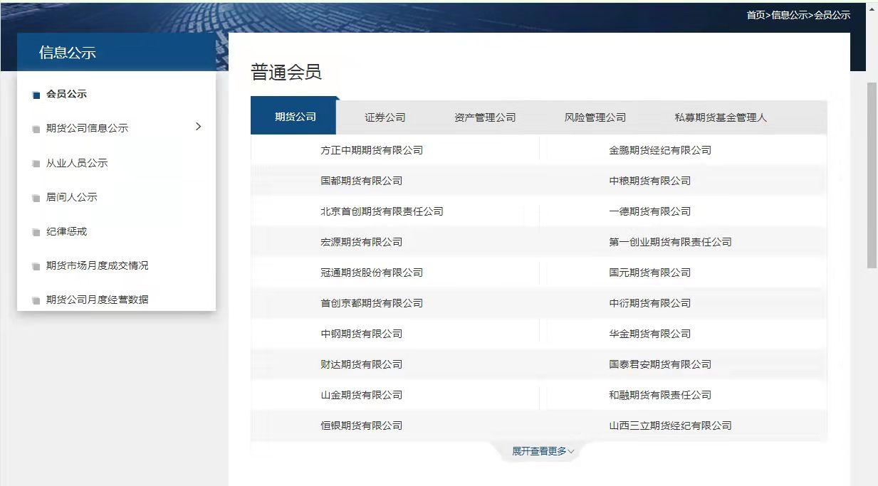Select 冠通期货股份有限公司 entry
Image resolution: width=878 pixels, height=486 pixels.
click(372, 273)
